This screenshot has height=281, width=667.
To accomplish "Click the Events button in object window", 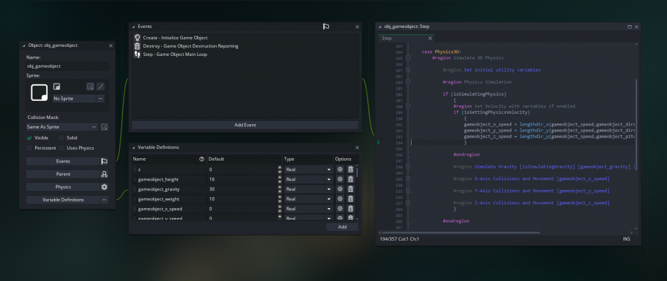I will [x=63, y=161].
